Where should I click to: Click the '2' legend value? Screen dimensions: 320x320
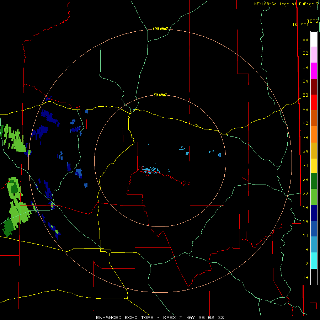tap(306, 264)
